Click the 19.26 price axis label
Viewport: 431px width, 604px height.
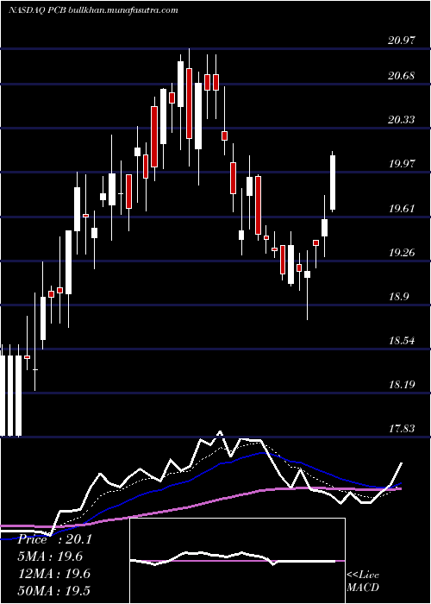tap(402, 253)
